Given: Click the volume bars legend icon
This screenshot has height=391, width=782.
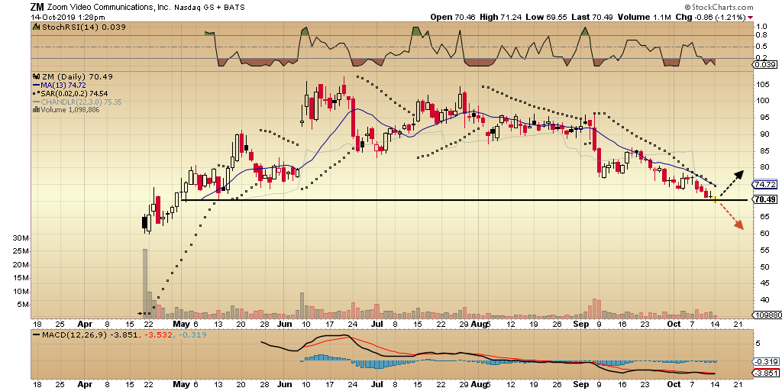Looking at the screenshot, I should (x=35, y=110).
